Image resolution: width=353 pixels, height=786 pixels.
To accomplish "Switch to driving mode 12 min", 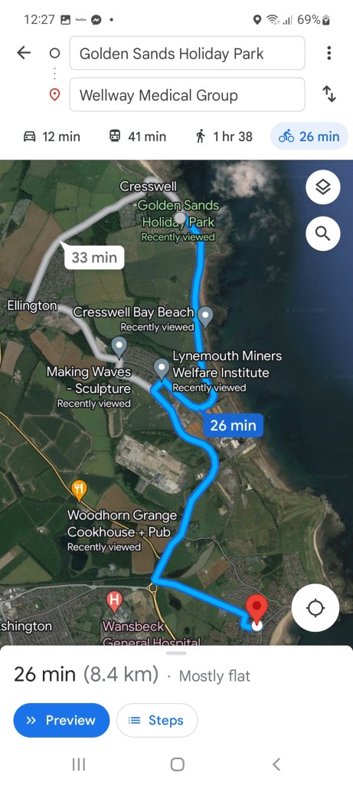I will [51, 137].
